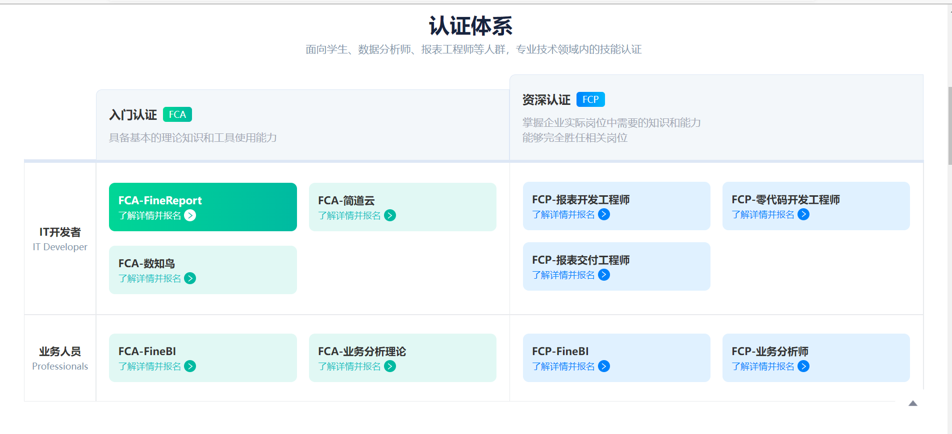Click the arrow icon on FCA-简道云 card
Image resolution: width=952 pixels, height=434 pixels.
click(390, 215)
